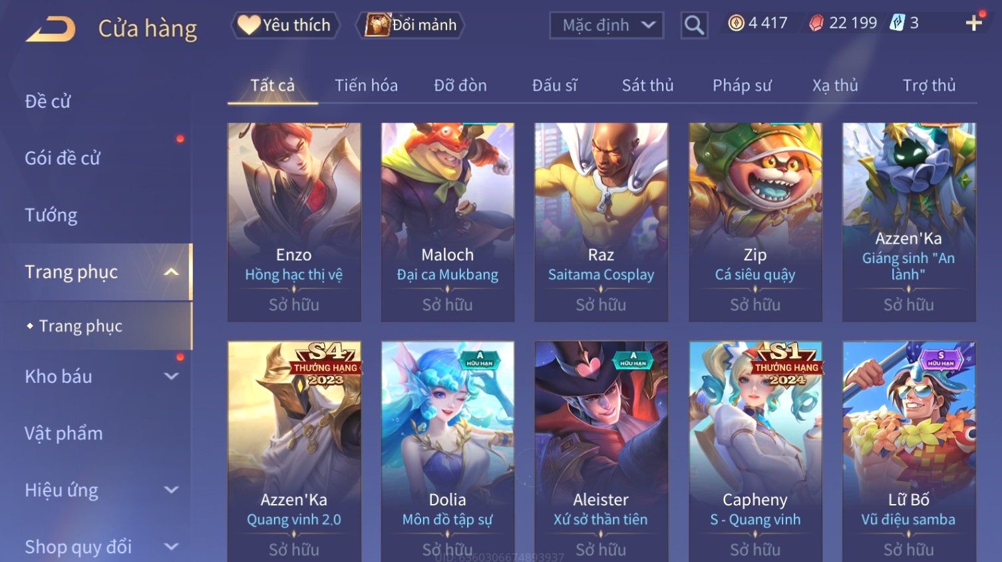
Task: Open Đổi mảnh fragment exchange
Action: click(410, 25)
